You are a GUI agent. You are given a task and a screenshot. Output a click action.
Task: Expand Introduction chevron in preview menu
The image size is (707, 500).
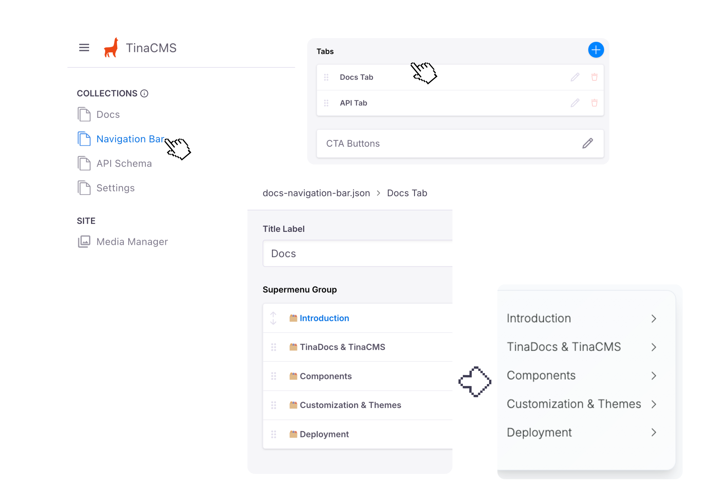[654, 319]
